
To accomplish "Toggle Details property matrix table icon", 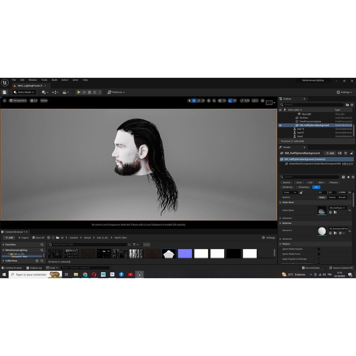I will (x=343, y=177).
